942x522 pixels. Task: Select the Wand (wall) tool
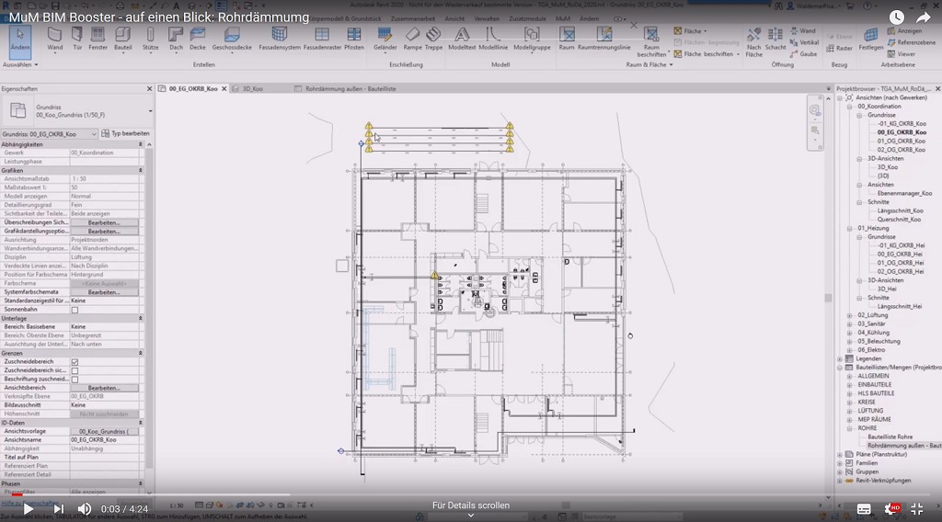pyautogui.click(x=55, y=37)
